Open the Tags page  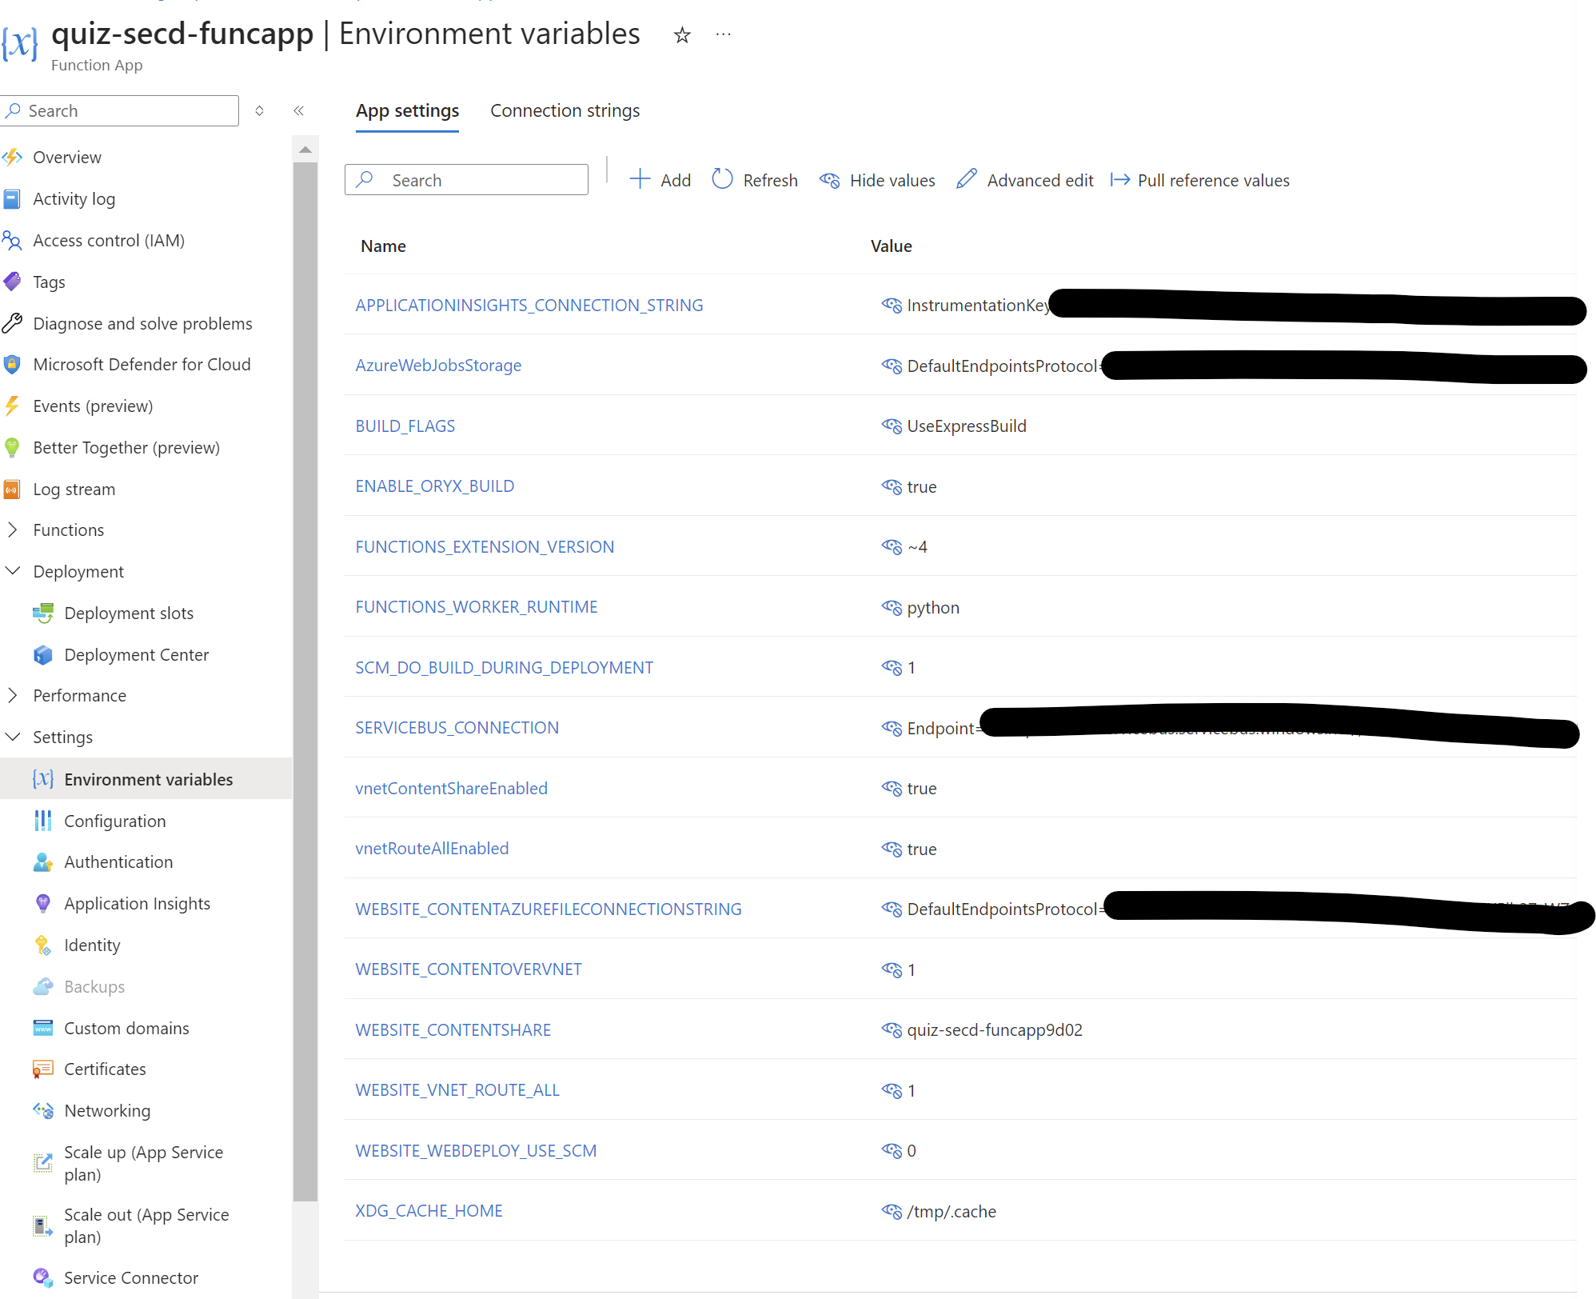(x=49, y=282)
